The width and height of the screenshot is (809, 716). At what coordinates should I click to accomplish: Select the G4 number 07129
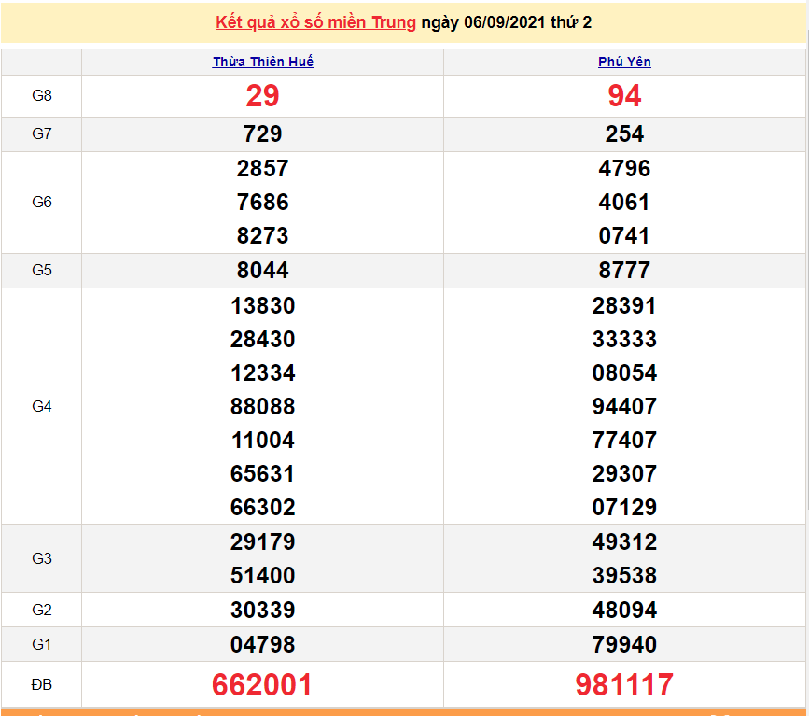click(624, 507)
